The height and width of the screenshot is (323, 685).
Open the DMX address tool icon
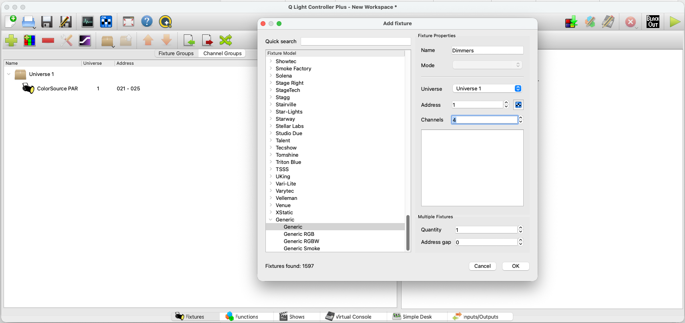tap(106, 22)
